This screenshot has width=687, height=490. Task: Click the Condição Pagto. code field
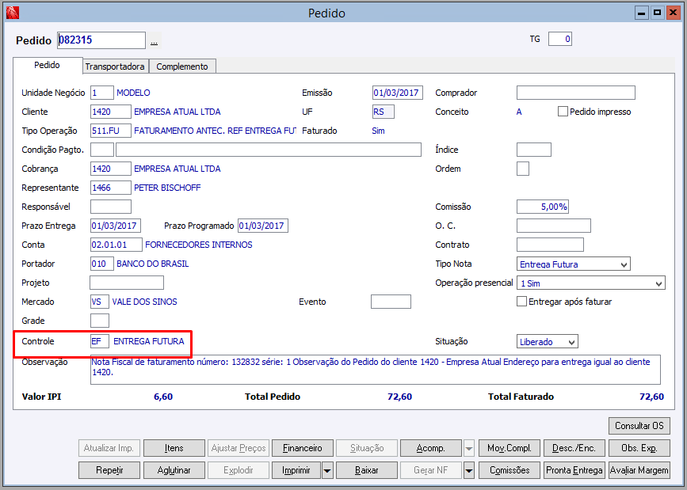(x=101, y=150)
